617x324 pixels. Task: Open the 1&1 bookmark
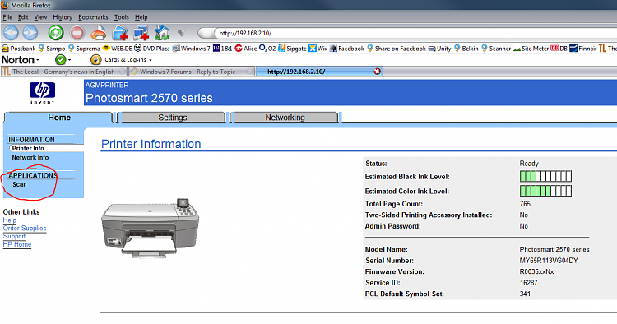(222, 49)
